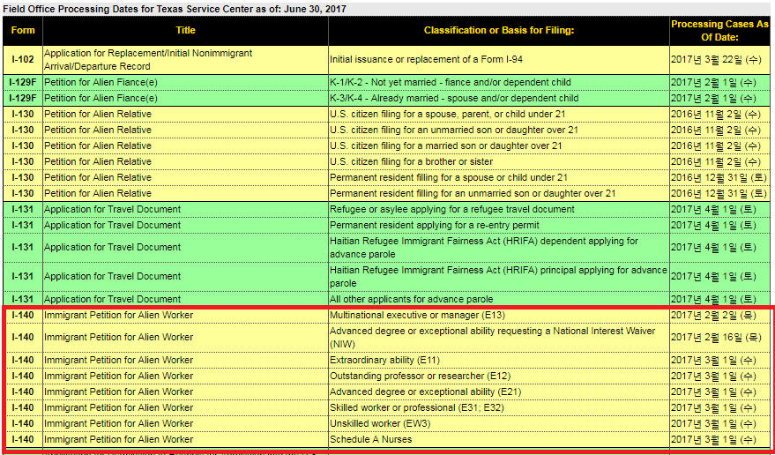
Task: Select 'Refugee or asylee applying for a refugee travel document'
Action: click(452, 209)
